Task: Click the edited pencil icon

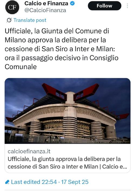Action: (7, 182)
